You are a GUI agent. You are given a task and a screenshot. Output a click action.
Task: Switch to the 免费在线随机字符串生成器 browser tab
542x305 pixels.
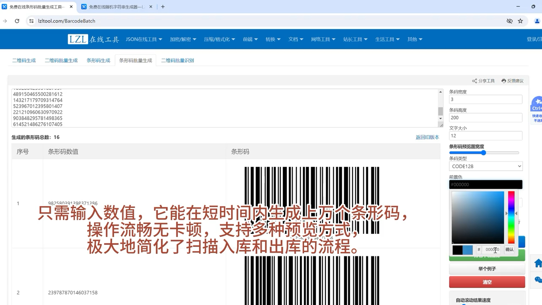click(116, 7)
